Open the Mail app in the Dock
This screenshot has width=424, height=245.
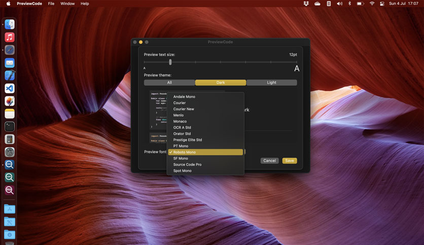point(10,63)
